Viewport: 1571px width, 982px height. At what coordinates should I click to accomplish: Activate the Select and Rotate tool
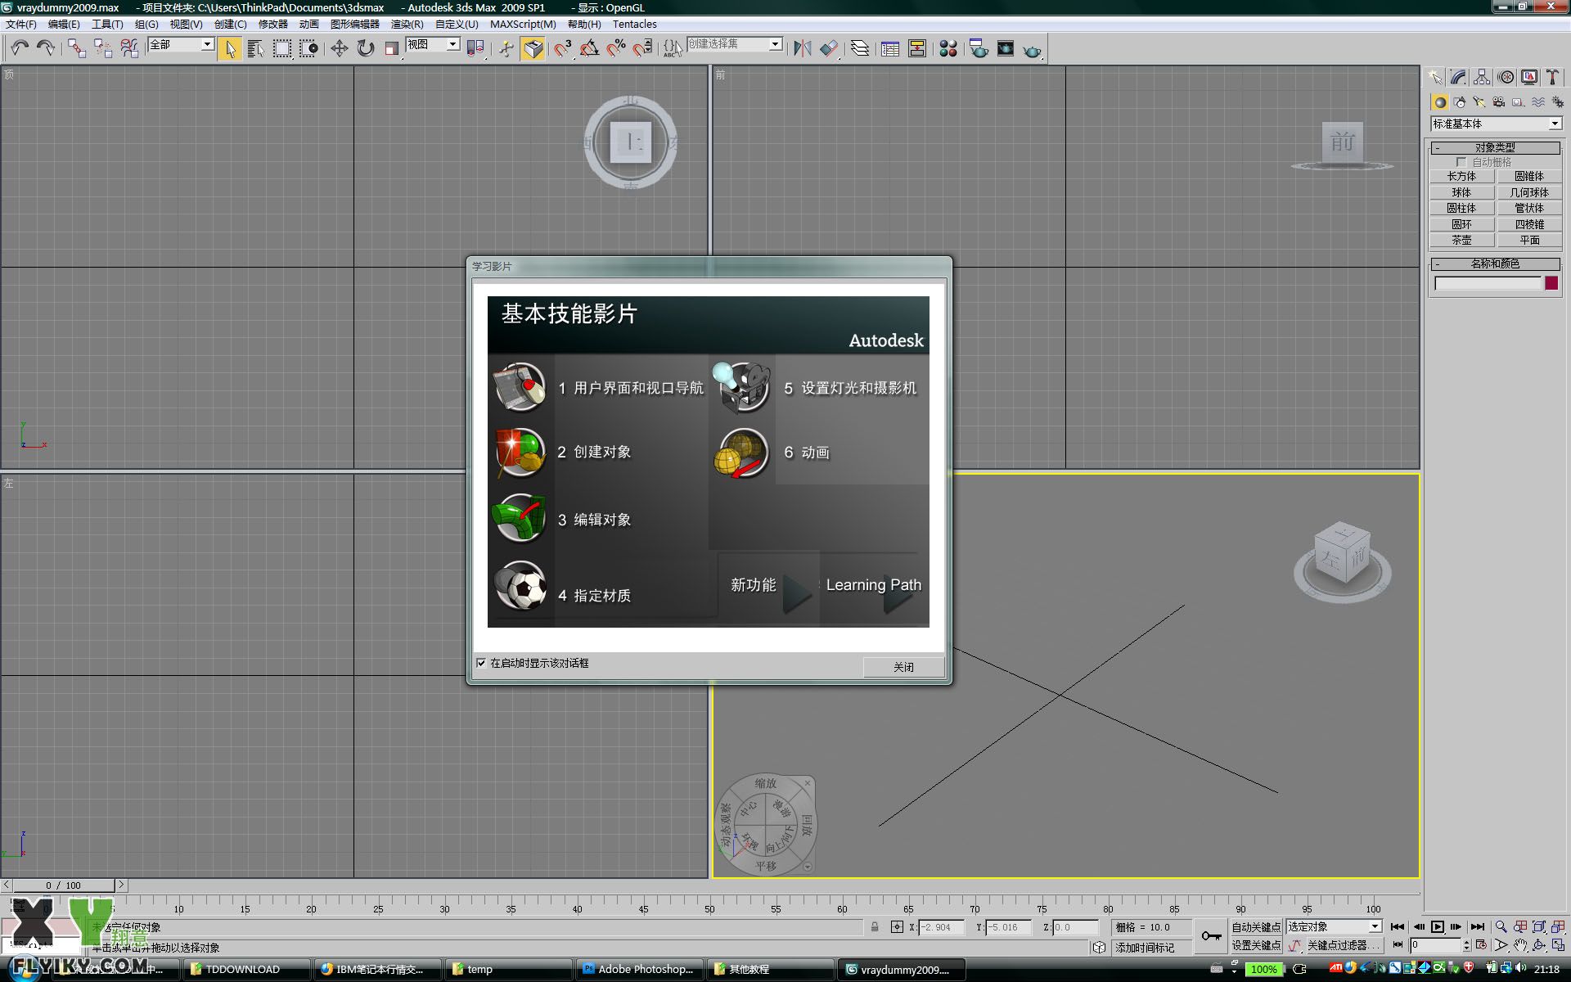pyautogui.click(x=366, y=49)
